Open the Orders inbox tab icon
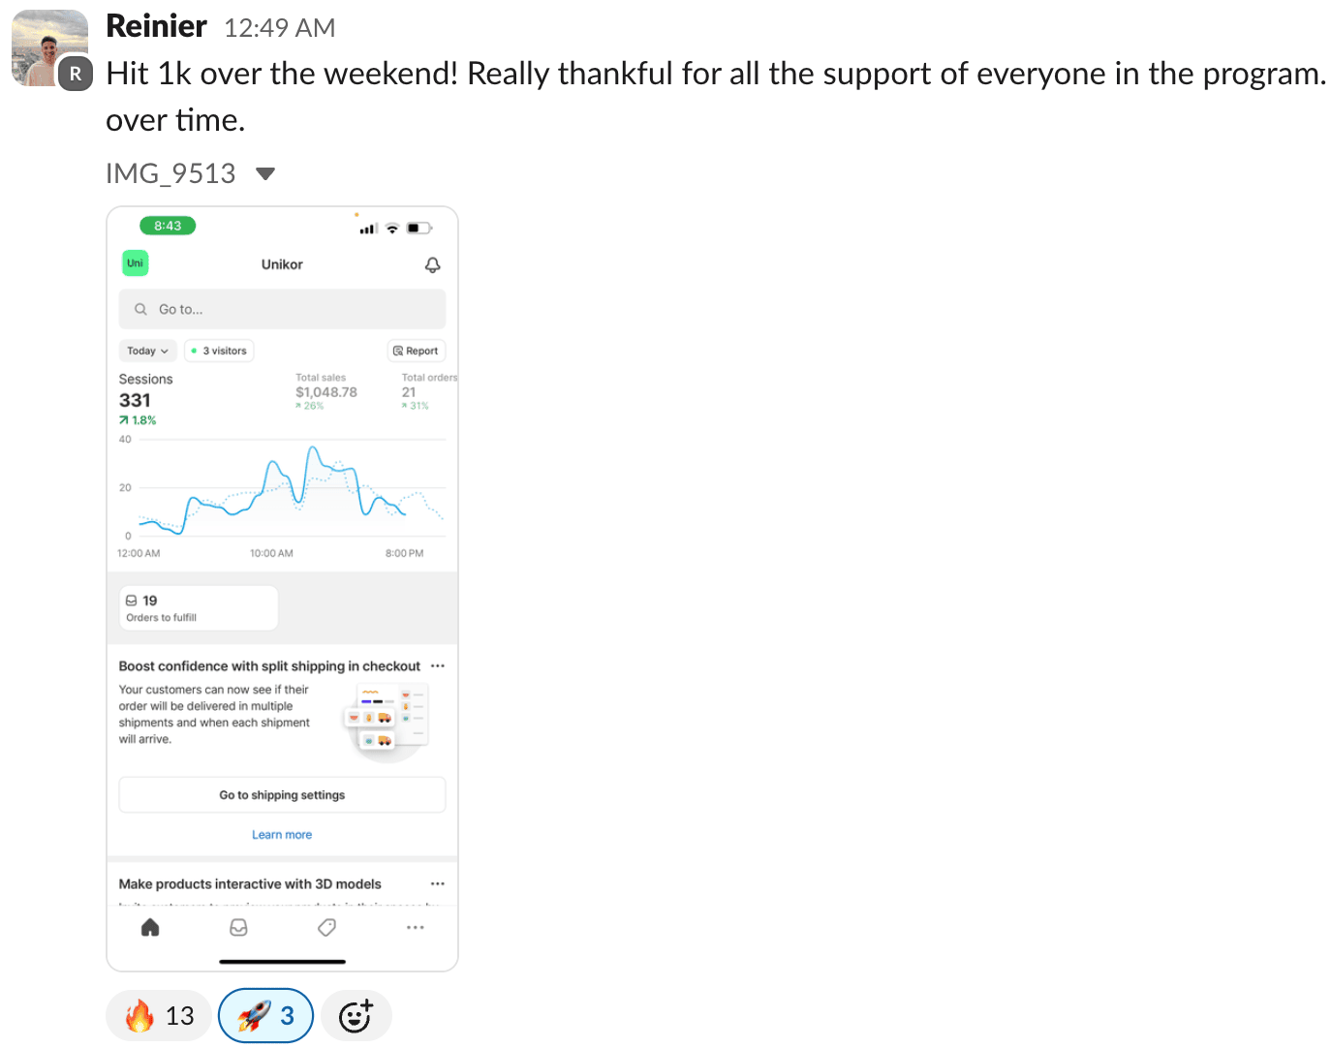Viewport: 1331px width, 1048px height. point(238,928)
